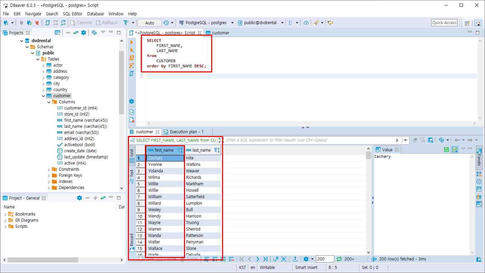
Task: Click Refresh results green arrows icon
Action: point(339,259)
